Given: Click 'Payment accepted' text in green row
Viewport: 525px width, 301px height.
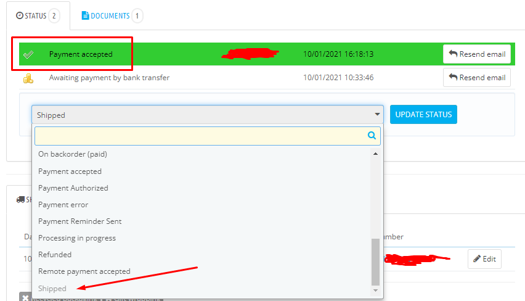Looking at the screenshot, I should [x=81, y=54].
